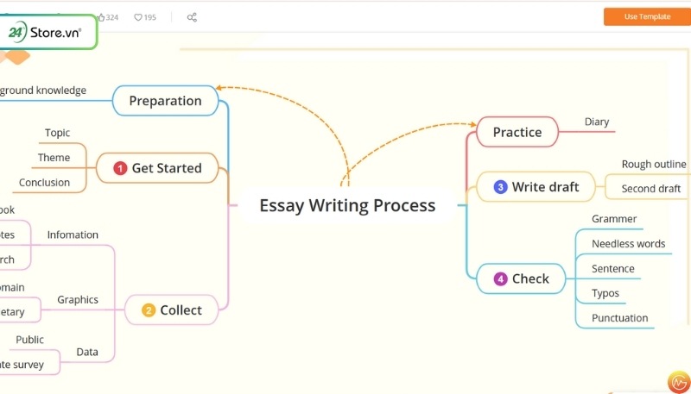Click the 24Store.vn logo
691x394 pixels.
pos(47,32)
